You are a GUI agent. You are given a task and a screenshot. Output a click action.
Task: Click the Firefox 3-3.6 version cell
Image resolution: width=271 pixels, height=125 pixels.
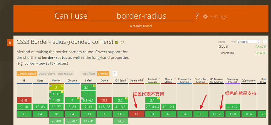56,94
